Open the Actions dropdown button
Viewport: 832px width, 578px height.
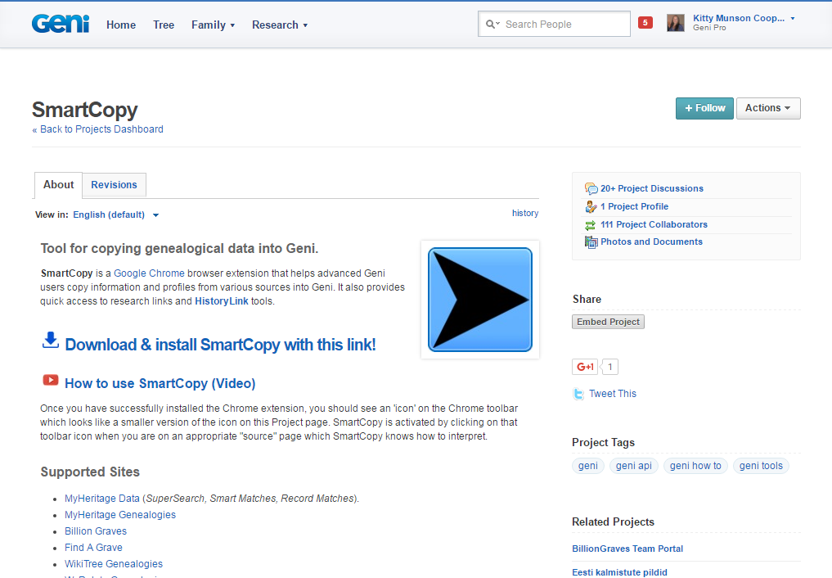point(768,108)
